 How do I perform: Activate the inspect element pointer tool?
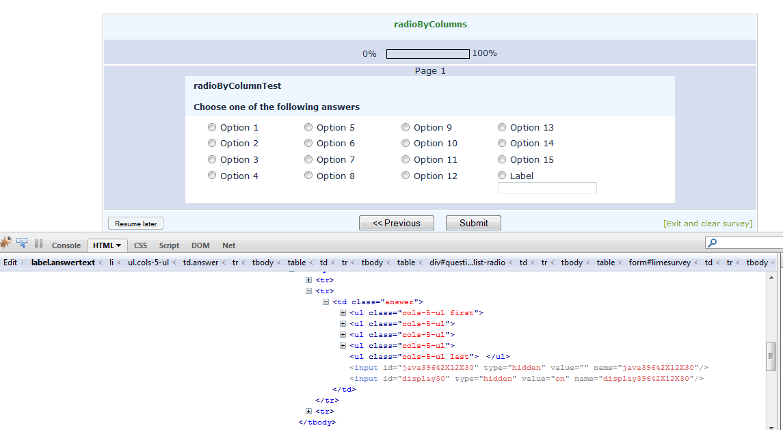pos(22,243)
